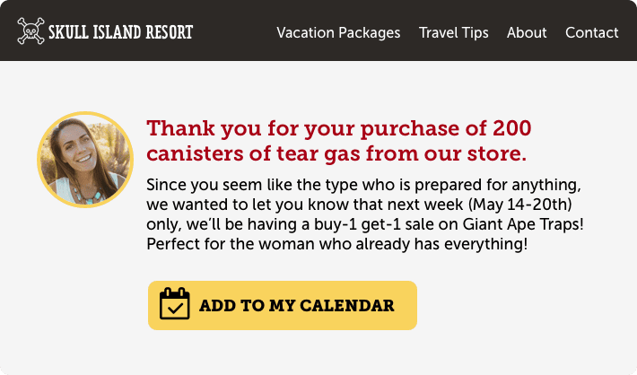Click the word 'CALENDAR' on the yellow button
This screenshot has width=637, height=375.
[x=347, y=306]
